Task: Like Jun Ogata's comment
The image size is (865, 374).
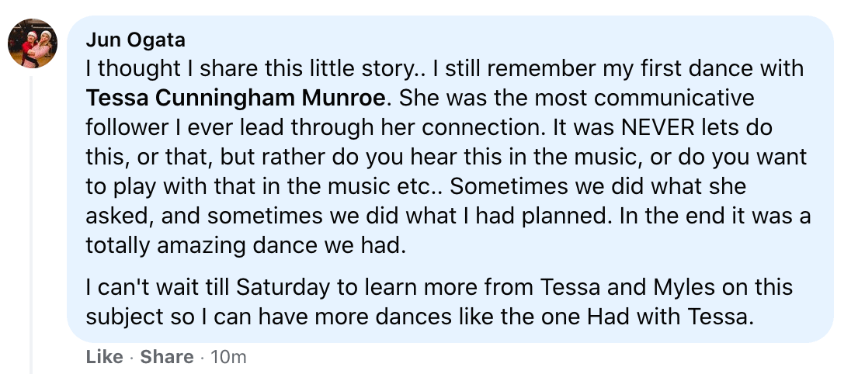Action: point(104,357)
